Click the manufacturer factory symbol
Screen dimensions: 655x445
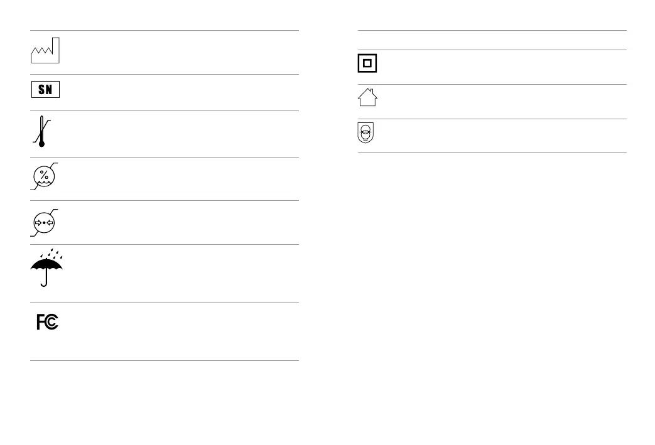(x=45, y=50)
